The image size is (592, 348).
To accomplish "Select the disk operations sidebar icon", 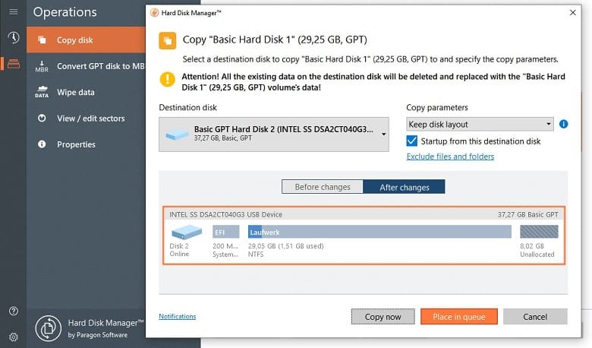I will pyautogui.click(x=14, y=64).
